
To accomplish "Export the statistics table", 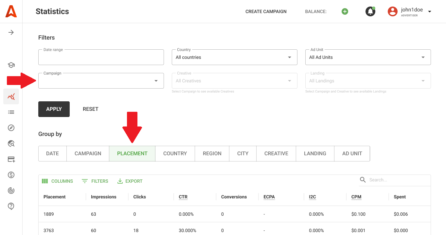I will (x=130, y=181).
